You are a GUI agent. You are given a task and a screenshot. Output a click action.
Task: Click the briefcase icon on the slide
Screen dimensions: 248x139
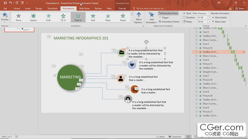click(x=121, y=52)
